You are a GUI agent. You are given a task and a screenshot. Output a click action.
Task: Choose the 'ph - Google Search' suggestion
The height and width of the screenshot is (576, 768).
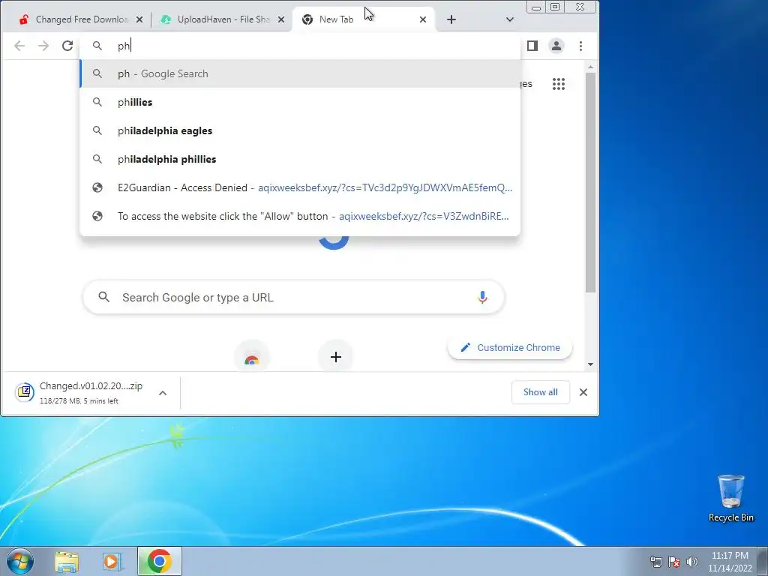point(300,74)
